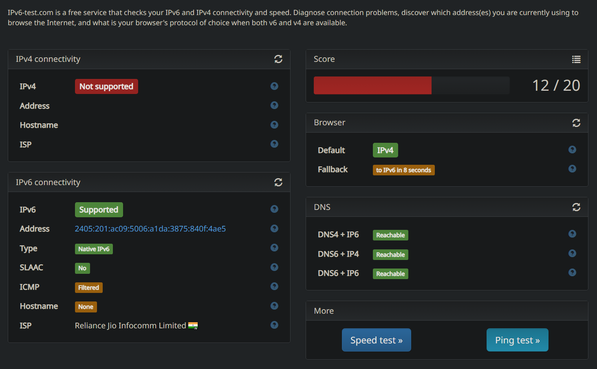Viewport: 597px width, 369px height.
Task: Click the ICMP Filtered badge
Action: click(x=88, y=288)
